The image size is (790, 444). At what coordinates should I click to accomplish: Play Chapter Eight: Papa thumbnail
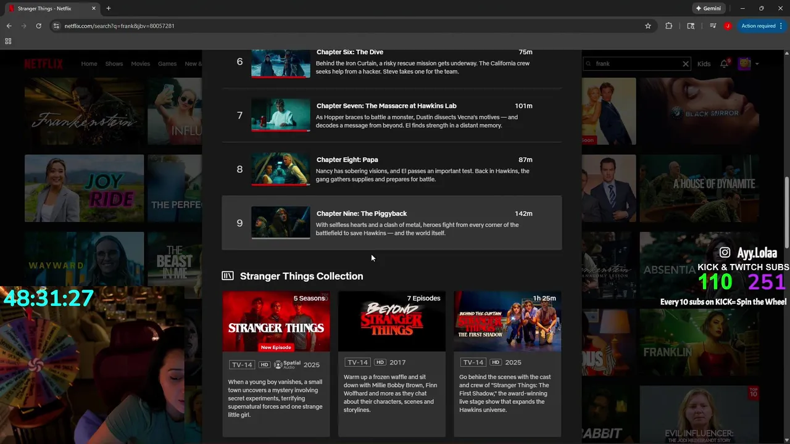[x=280, y=169]
